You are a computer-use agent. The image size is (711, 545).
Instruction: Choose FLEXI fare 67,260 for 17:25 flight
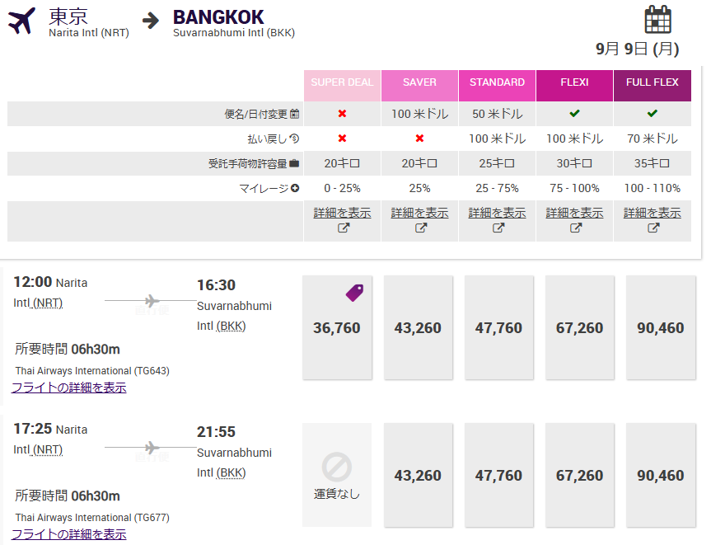[x=579, y=476]
